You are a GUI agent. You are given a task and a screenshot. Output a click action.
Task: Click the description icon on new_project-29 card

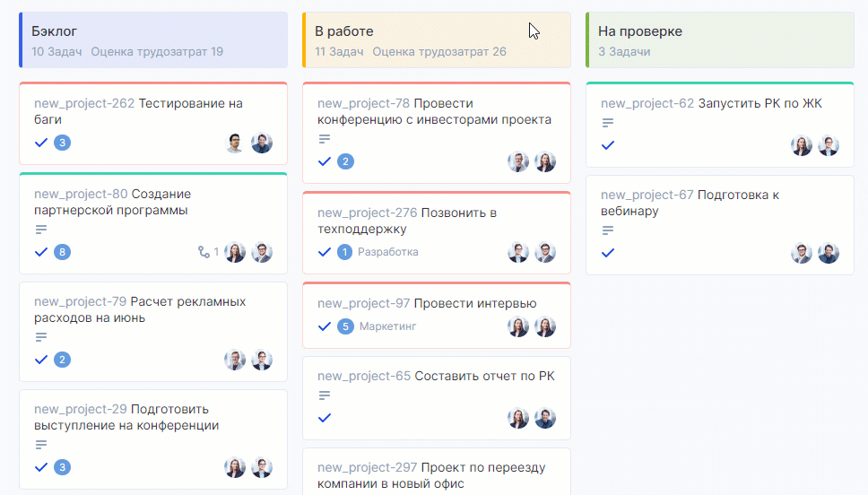pos(41,445)
